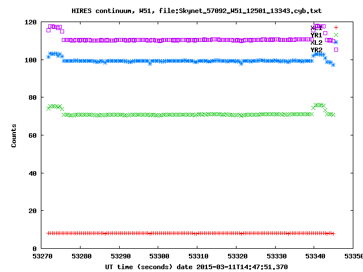
Task: Click the y-axis tick label 0
Action: [x=35, y=249]
